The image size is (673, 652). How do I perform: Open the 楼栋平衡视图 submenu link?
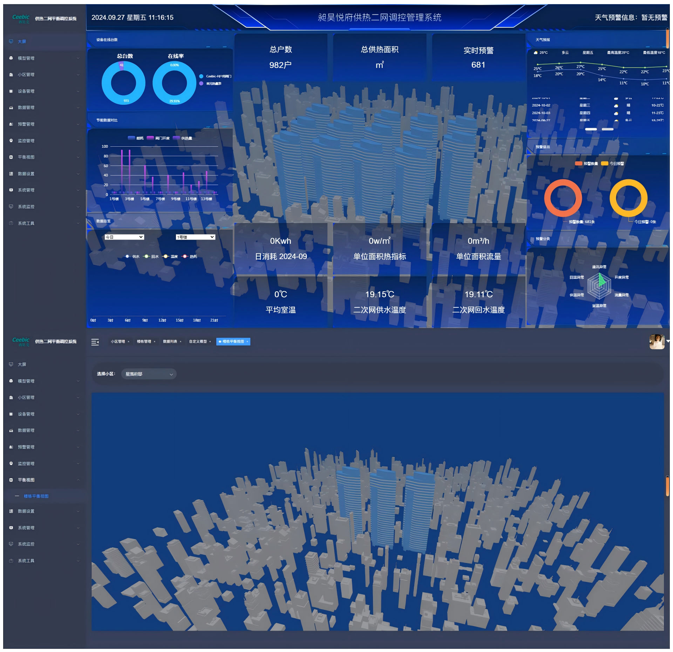(x=36, y=497)
